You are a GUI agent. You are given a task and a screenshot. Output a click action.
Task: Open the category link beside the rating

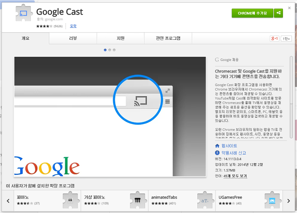tap(73, 26)
